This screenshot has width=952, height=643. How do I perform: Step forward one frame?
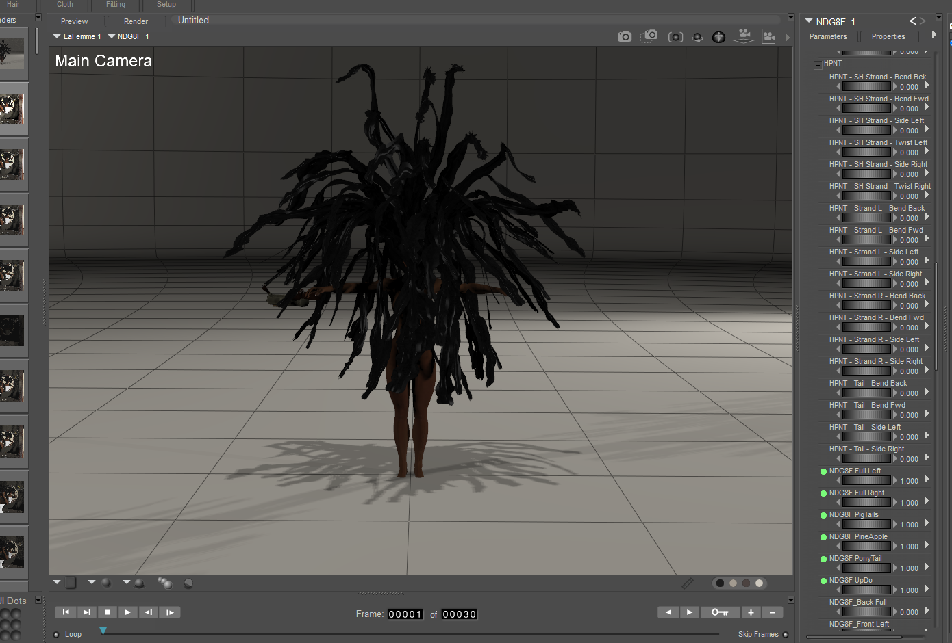click(x=169, y=612)
